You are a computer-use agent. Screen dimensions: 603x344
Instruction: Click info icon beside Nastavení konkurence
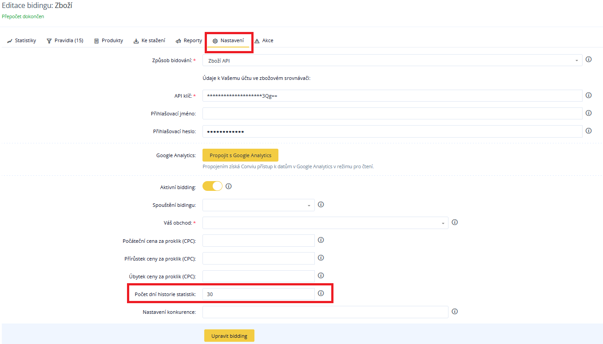[x=455, y=312]
